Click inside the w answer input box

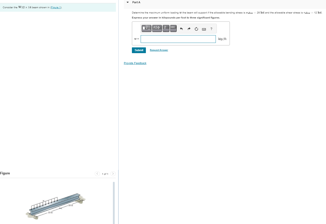[178, 39]
